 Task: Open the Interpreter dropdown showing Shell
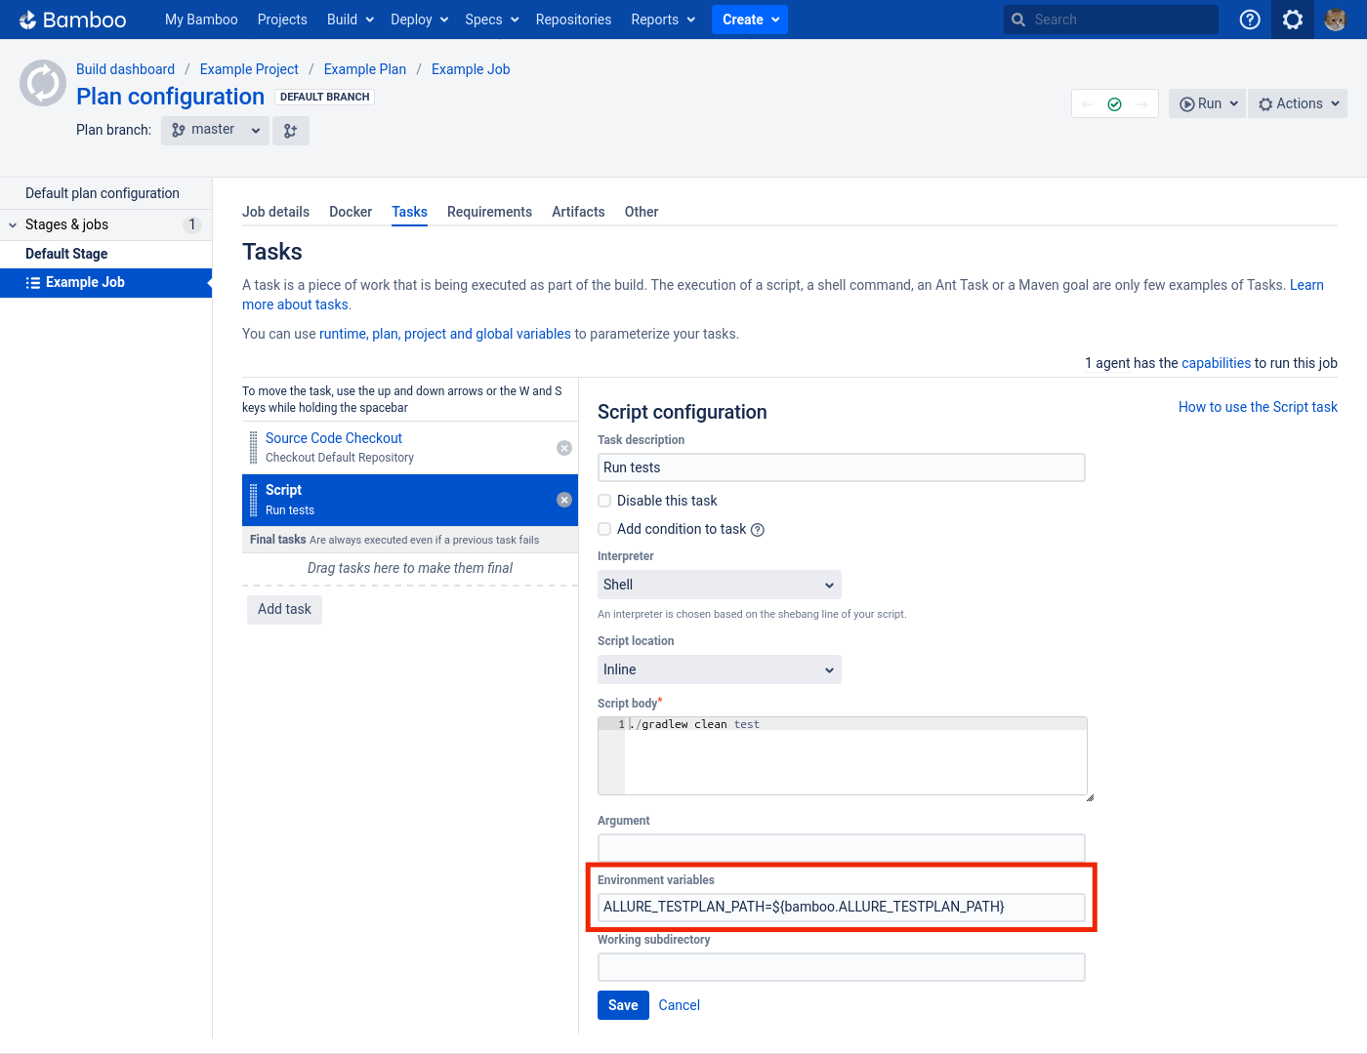point(719,584)
